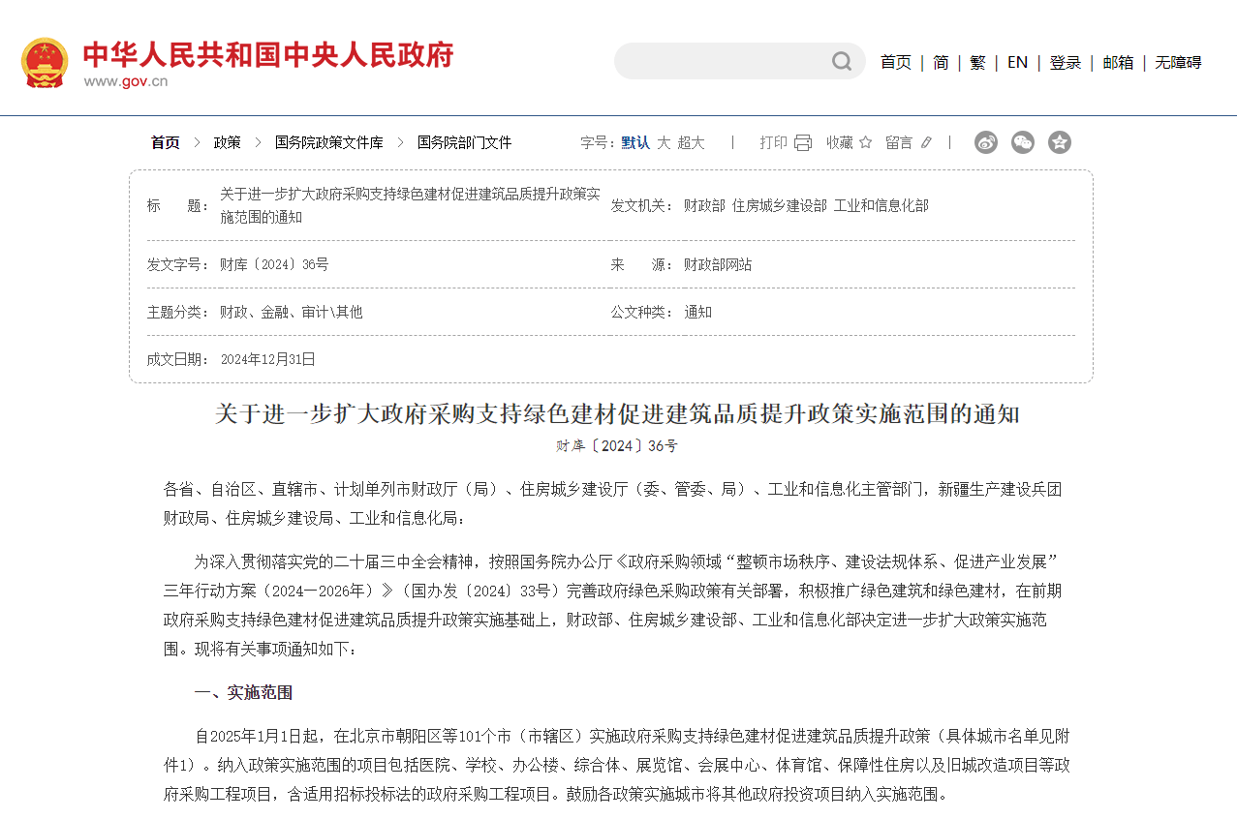Screen dimensions: 1237x819
Task: Click the main article headline
Action: click(618, 414)
